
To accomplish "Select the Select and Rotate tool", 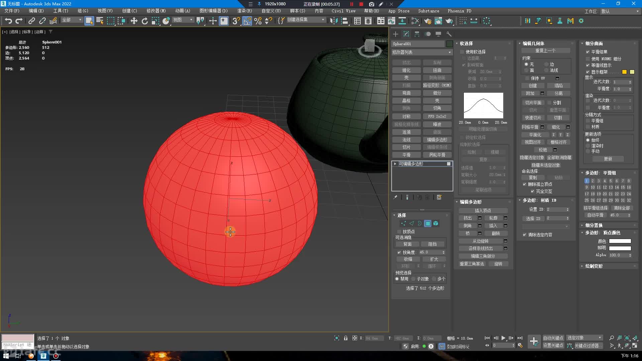I will pos(144,21).
